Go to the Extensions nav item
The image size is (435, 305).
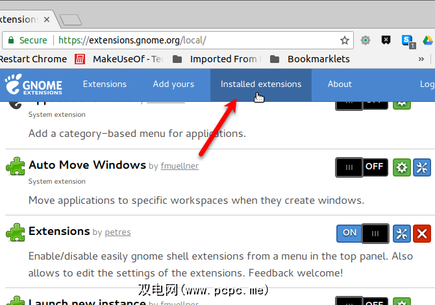point(105,84)
